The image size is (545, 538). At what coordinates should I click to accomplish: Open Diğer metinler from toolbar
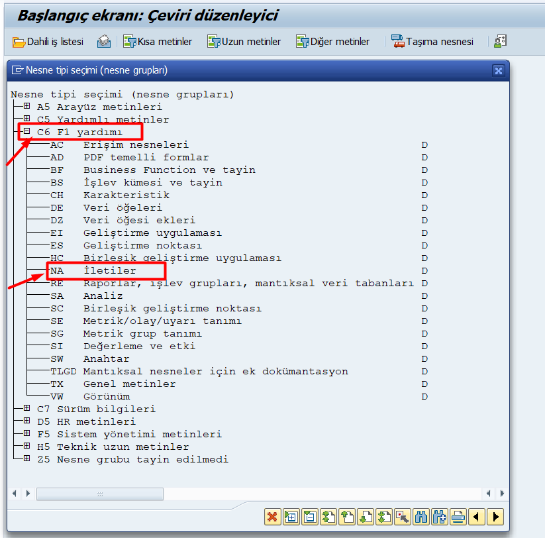332,42
